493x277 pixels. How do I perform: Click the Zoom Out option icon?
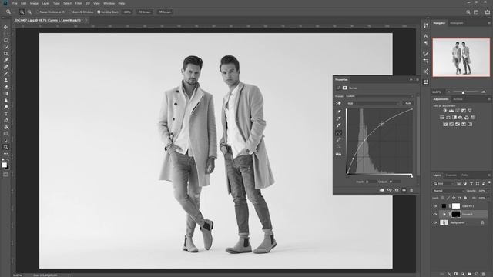(x=29, y=12)
